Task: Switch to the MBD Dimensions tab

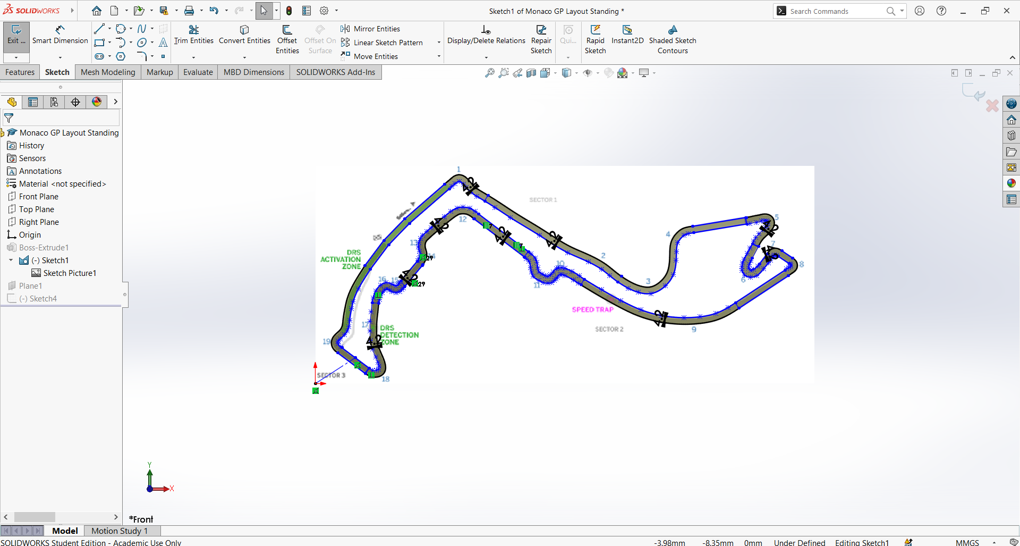Action: coord(254,72)
